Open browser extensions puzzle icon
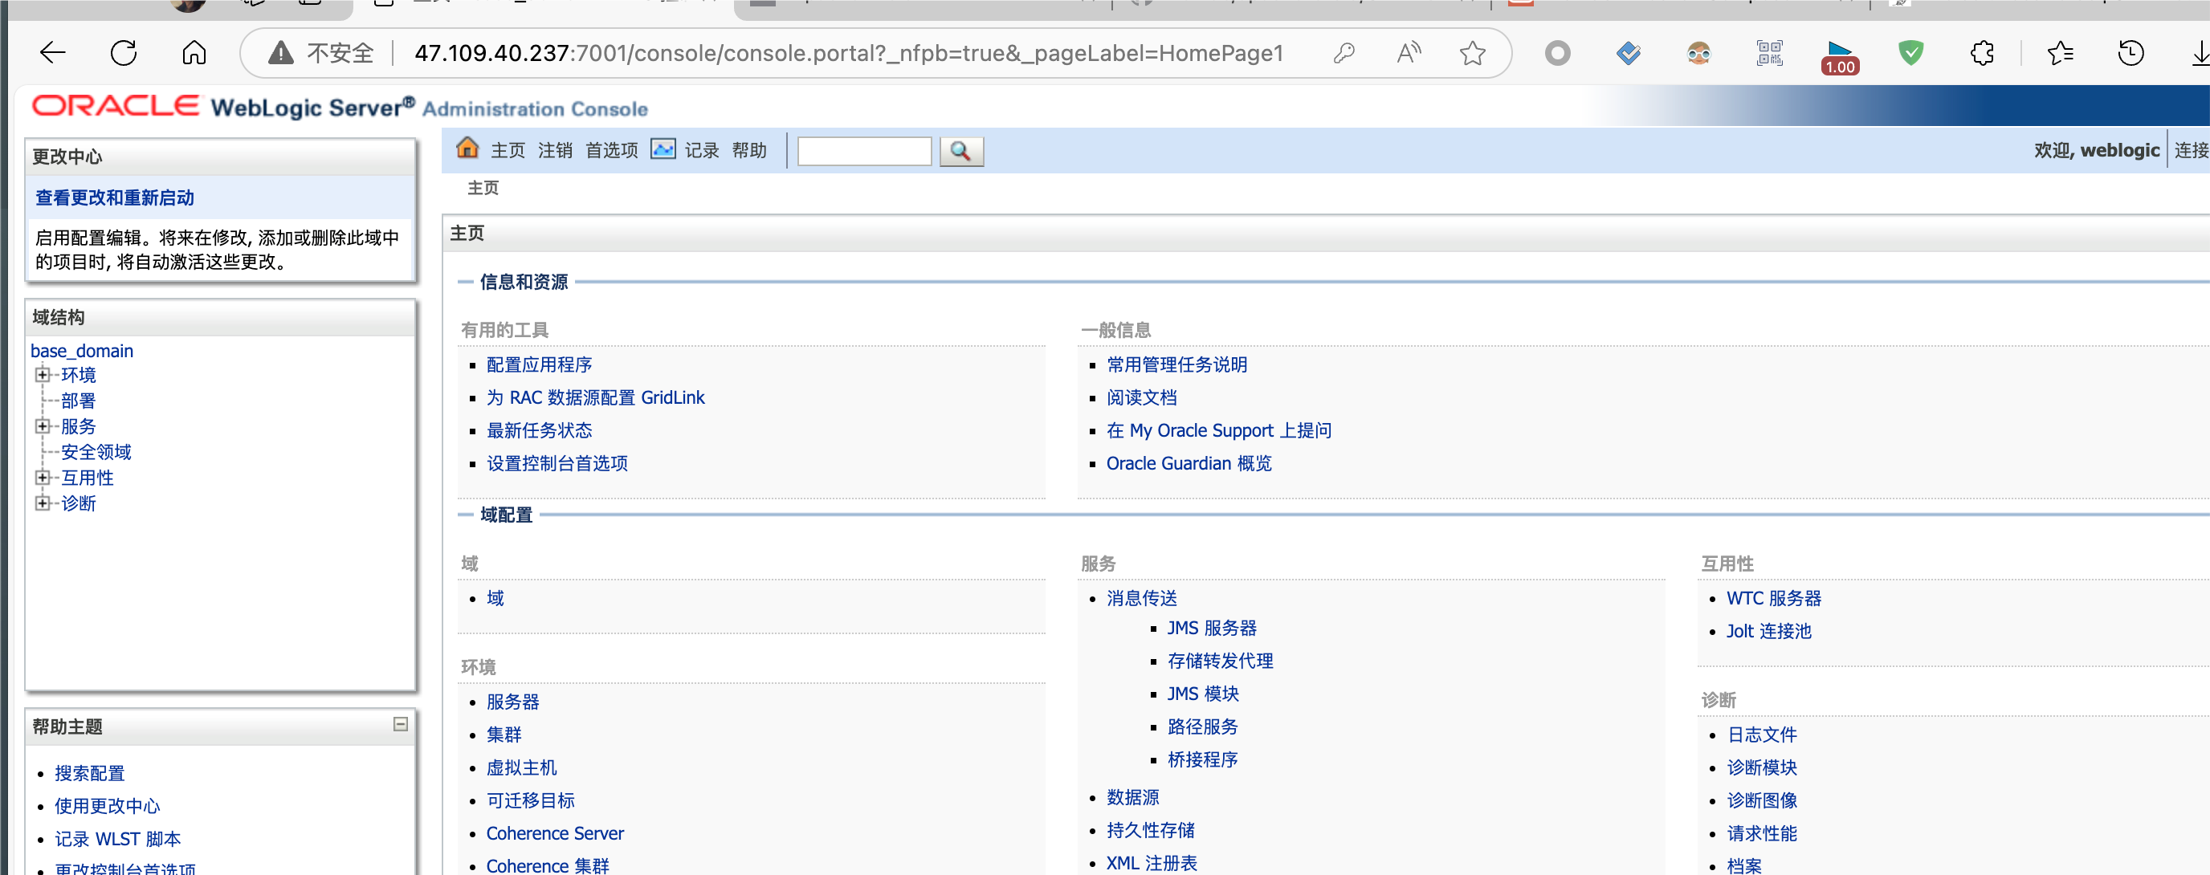This screenshot has width=2210, height=875. (1982, 53)
